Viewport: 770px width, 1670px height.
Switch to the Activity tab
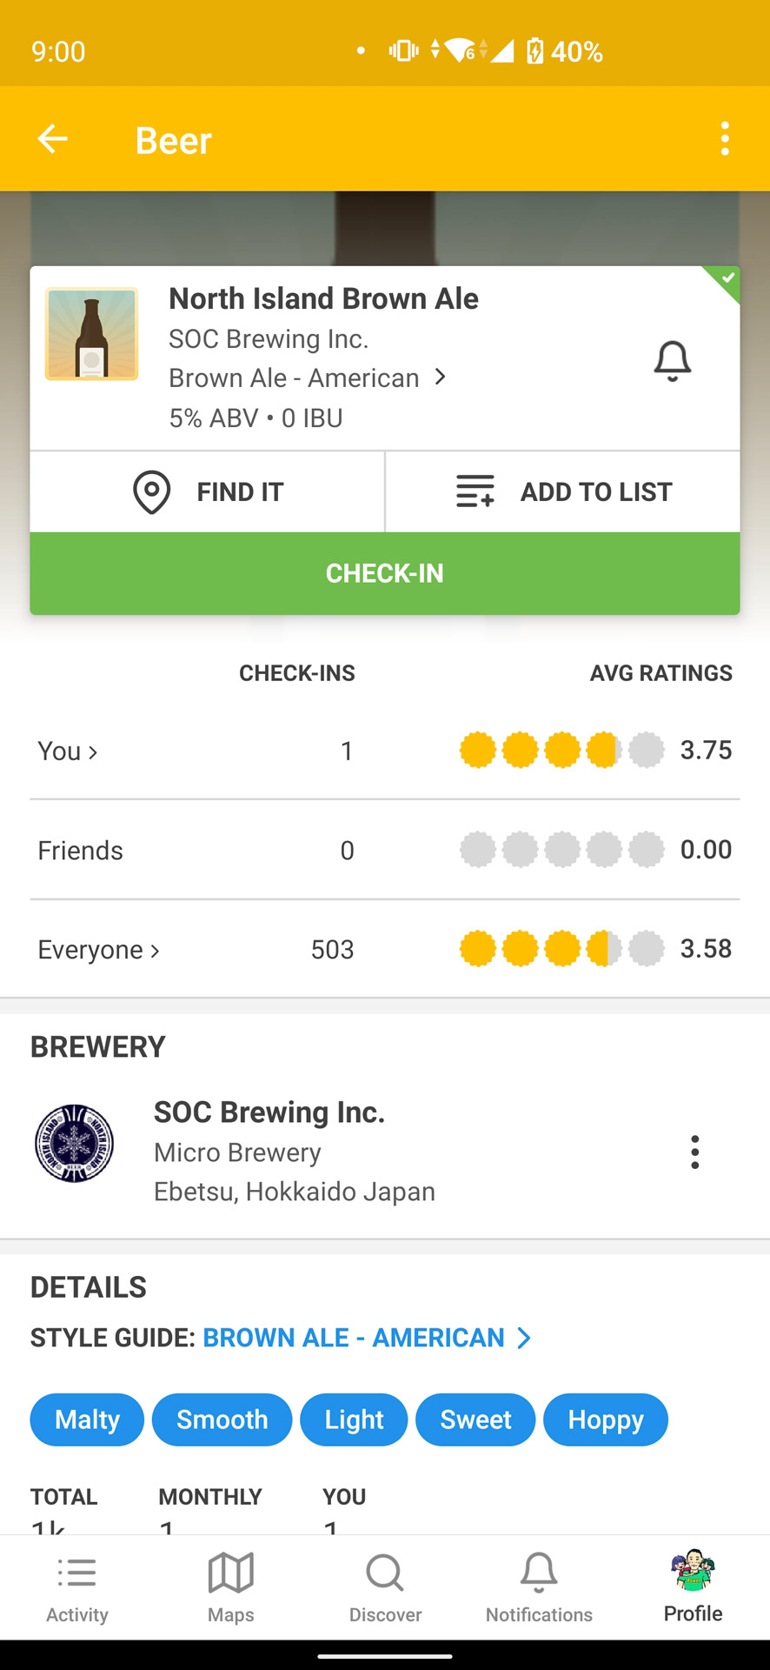pyautogui.click(x=77, y=1587)
